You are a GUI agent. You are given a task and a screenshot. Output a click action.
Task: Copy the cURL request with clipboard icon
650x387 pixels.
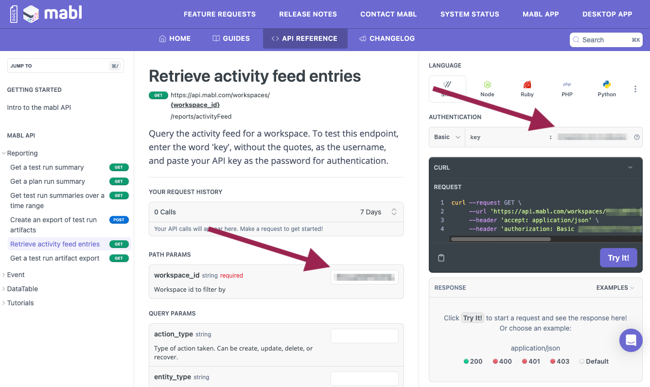(x=441, y=258)
